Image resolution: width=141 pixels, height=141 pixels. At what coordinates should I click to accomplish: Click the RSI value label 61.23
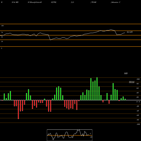pyautogui.click(x=130, y=32)
